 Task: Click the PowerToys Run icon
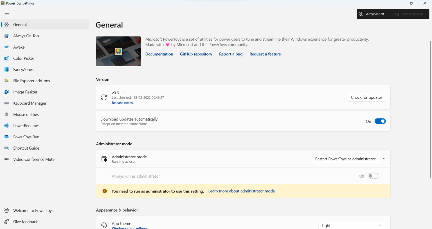click(6, 137)
